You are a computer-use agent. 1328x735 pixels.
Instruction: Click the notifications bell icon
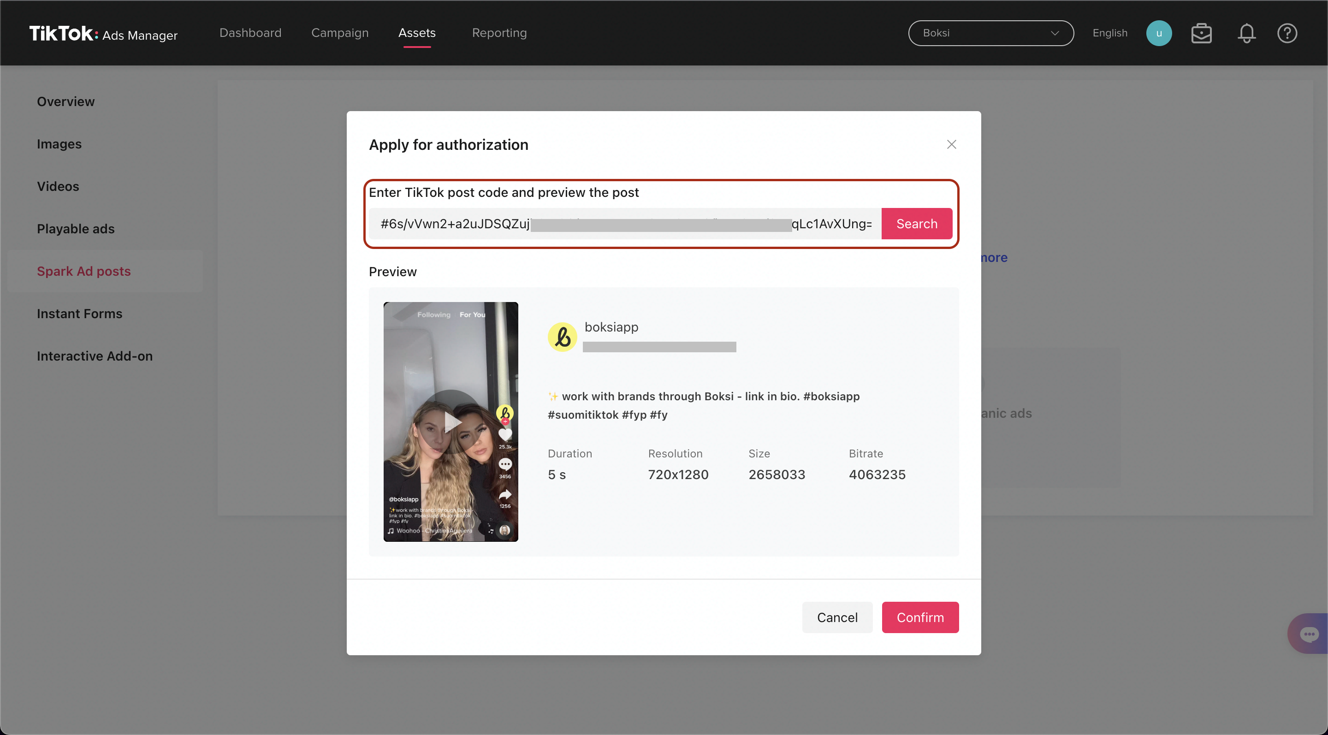click(1246, 33)
